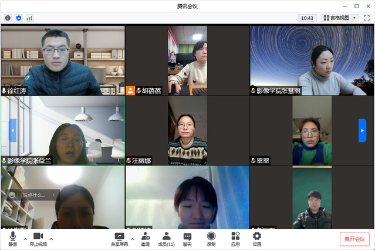
Task: Expand screen share options arrow
Action: click(x=132, y=239)
